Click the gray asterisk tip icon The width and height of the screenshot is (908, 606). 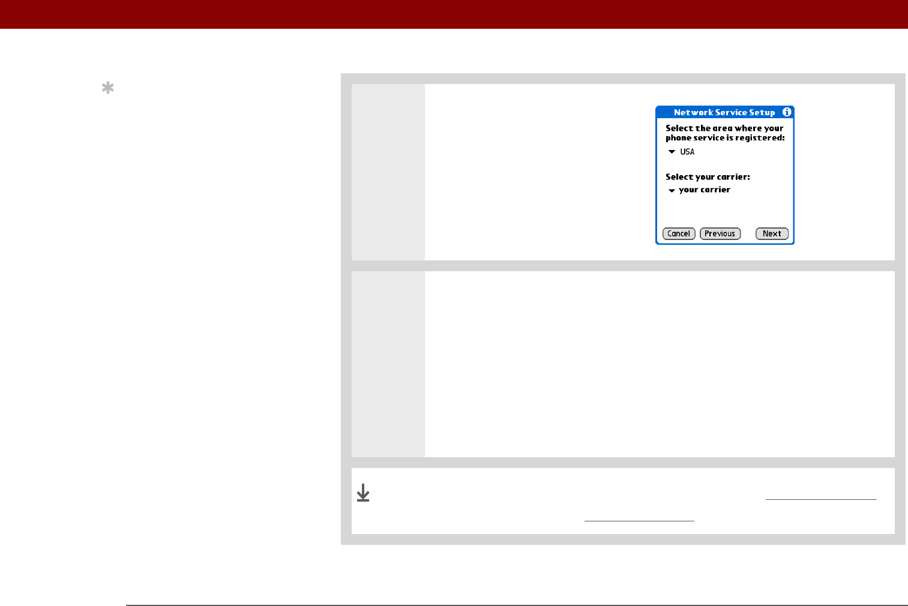107,88
